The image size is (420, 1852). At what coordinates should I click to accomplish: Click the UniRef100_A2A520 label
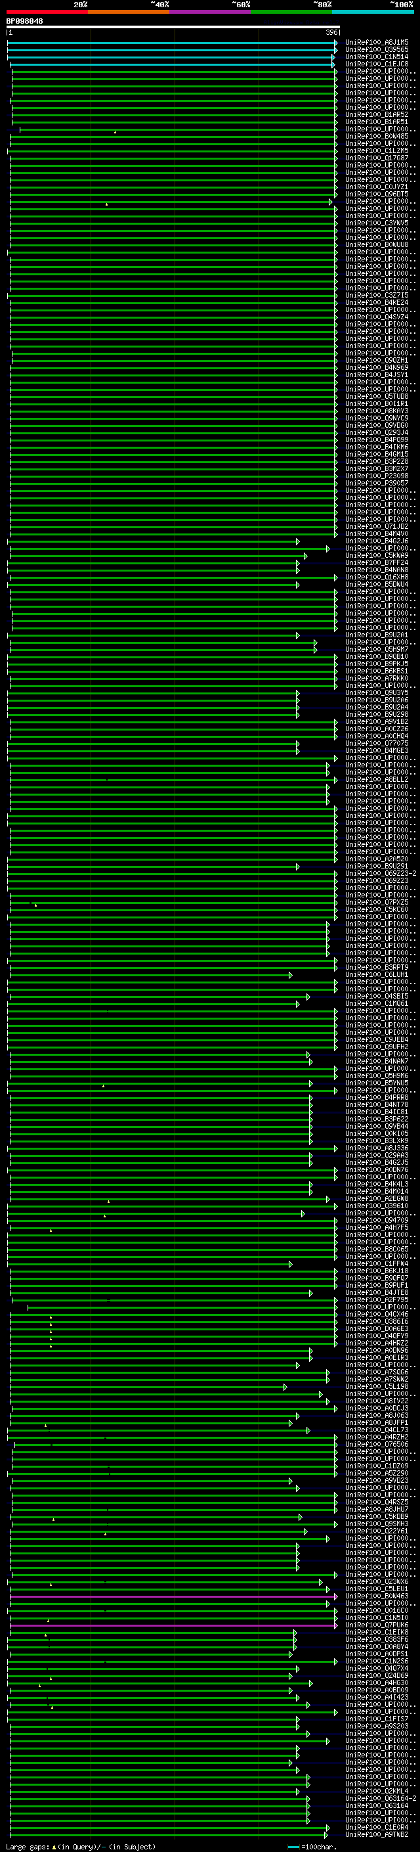point(377,860)
